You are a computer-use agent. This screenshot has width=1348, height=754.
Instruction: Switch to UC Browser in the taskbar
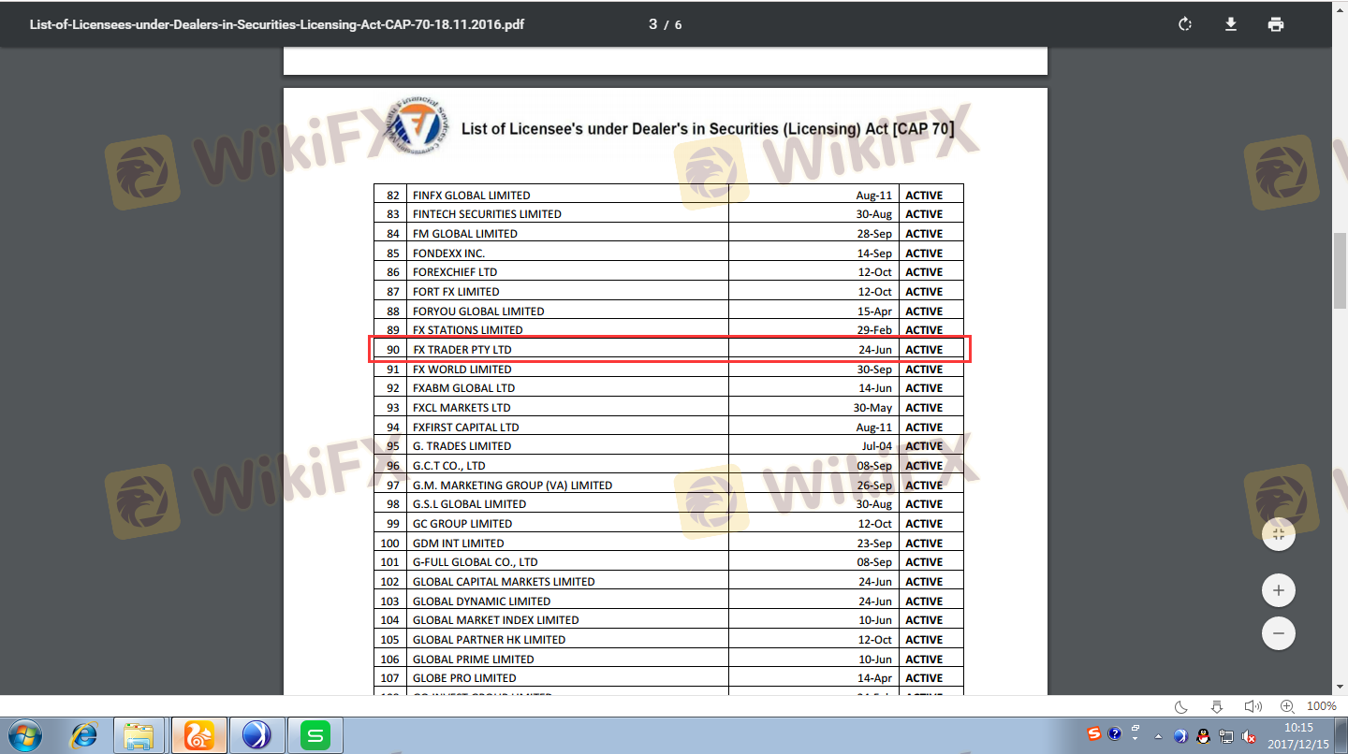click(200, 735)
